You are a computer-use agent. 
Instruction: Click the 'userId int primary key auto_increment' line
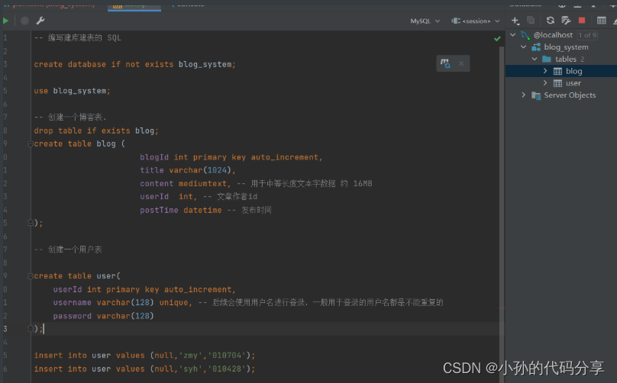click(x=144, y=289)
